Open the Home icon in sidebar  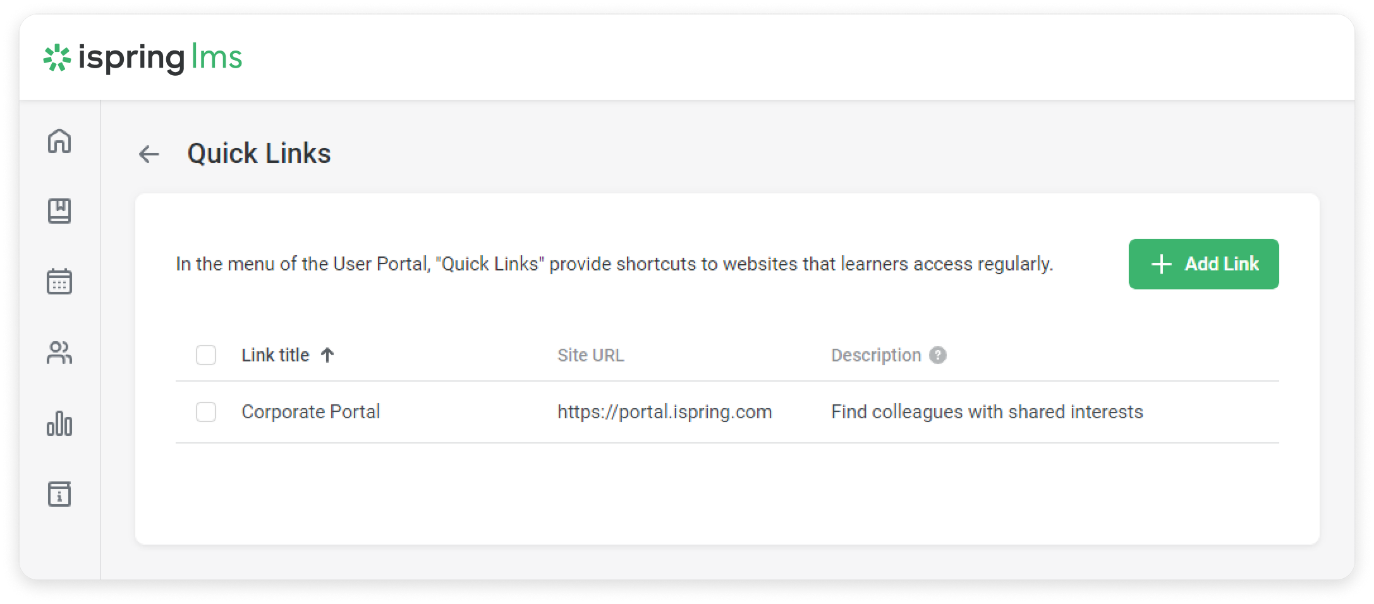pyautogui.click(x=59, y=141)
